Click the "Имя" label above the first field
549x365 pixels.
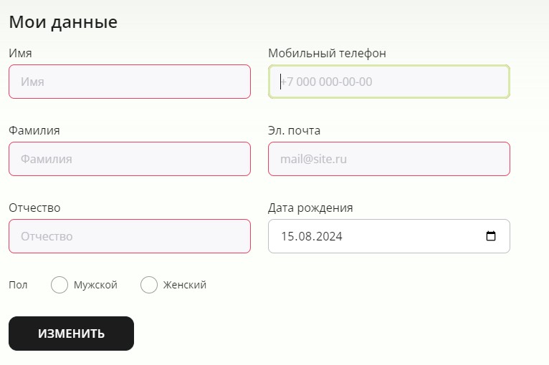tap(20, 53)
